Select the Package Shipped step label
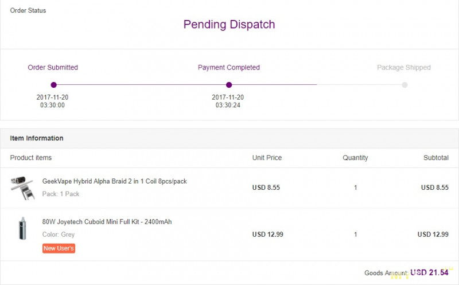This screenshot has width=459, height=285. click(x=403, y=68)
